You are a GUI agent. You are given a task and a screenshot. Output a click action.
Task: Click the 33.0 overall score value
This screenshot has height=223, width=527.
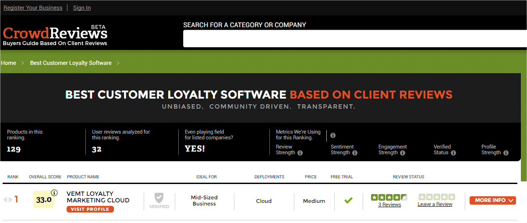[43, 200]
